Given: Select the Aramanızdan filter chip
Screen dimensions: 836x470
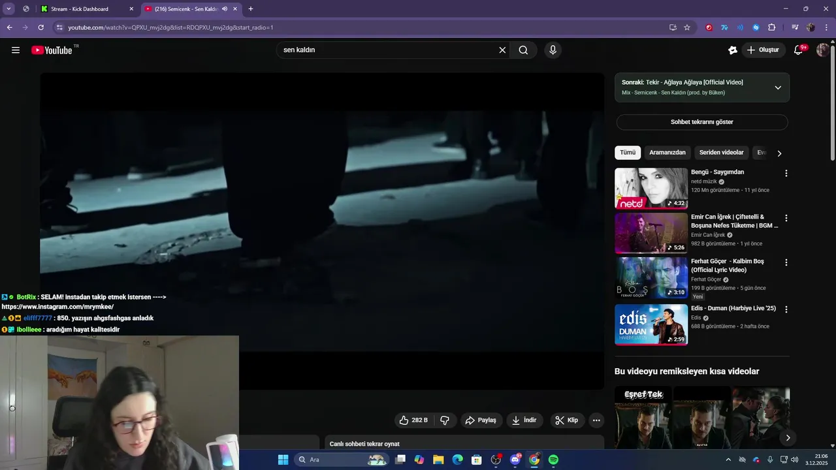Looking at the screenshot, I should point(667,153).
